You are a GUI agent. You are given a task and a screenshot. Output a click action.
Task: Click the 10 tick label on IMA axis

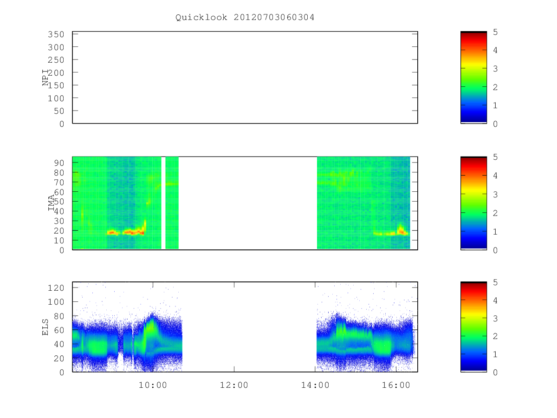pos(59,240)
